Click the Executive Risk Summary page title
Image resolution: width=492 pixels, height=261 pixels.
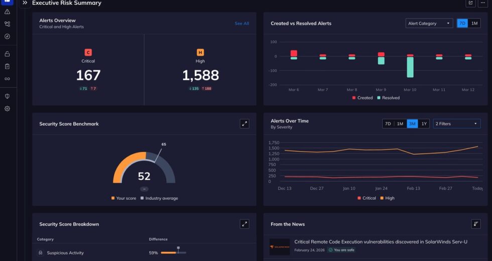tap(66, 3)
